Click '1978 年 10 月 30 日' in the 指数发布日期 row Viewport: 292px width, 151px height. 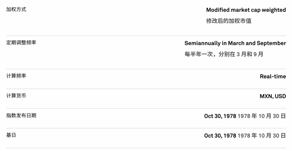[262, 116]
